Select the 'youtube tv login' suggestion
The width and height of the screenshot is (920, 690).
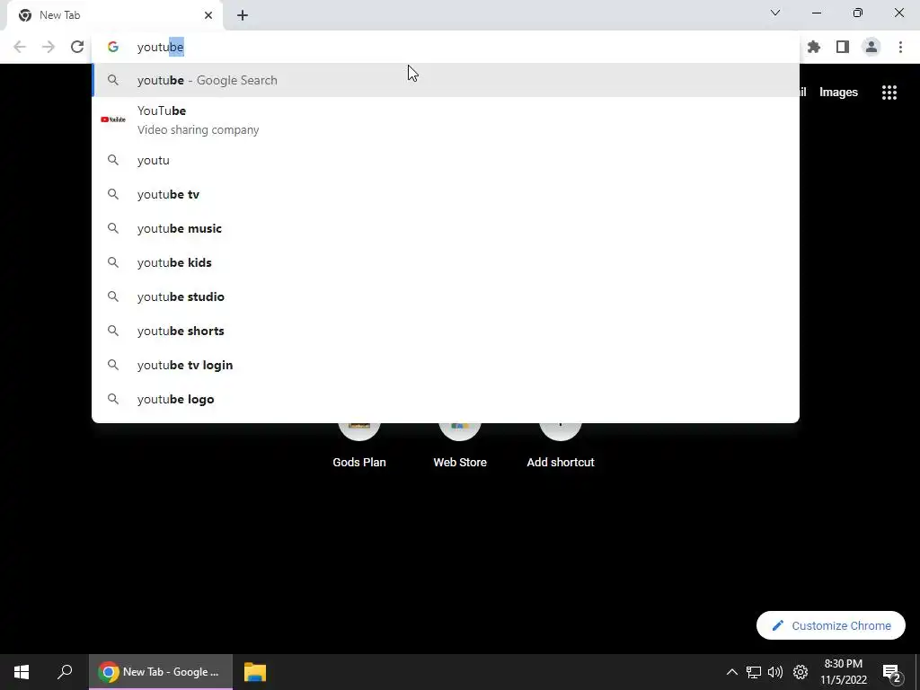coord(446,365)
